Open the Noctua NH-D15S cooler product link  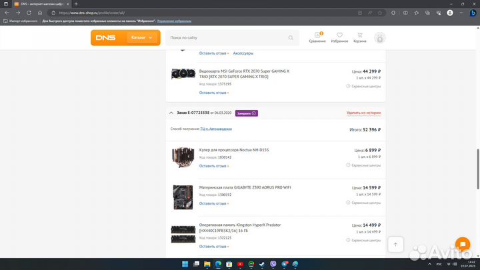click(x=234, y=150)
